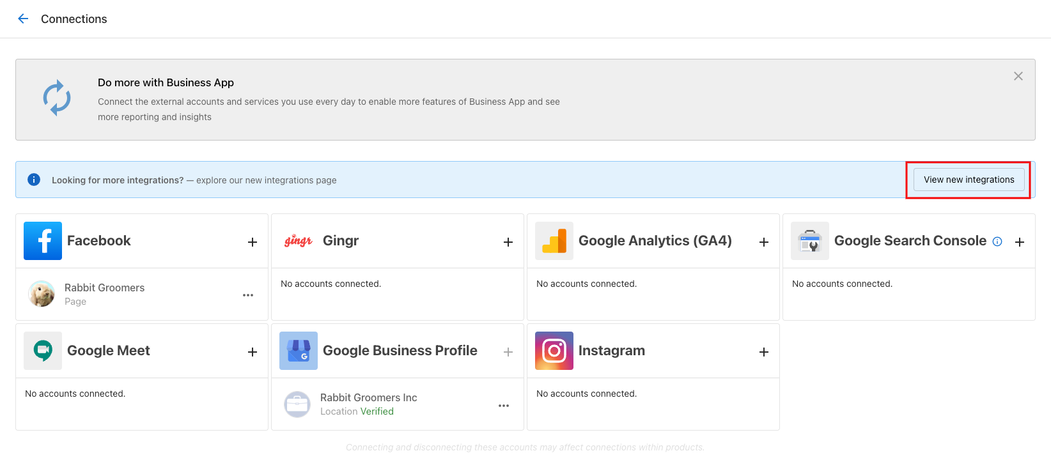Click the Looking for more integrations text
Screen dimensions: 1051x460
(x=118, y=180)
